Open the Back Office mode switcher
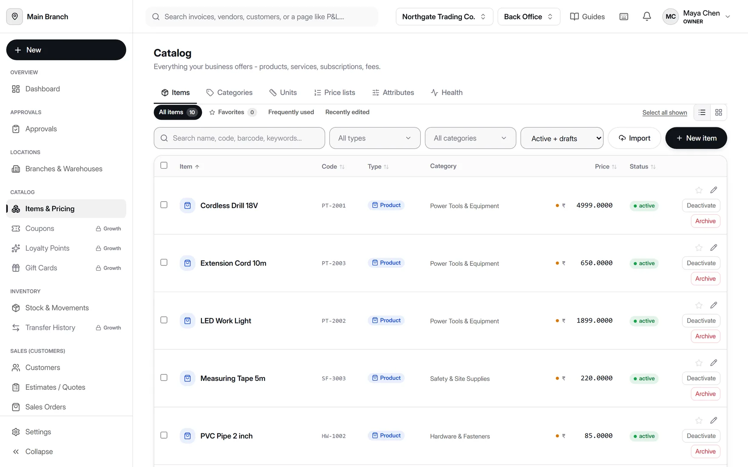Image resolution: width=748 pixels, height=467 pixels. tap(529, 17)
